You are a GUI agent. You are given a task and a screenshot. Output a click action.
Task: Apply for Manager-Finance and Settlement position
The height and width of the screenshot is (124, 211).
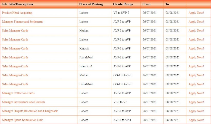pyautogui.click(x=196, y=22)
